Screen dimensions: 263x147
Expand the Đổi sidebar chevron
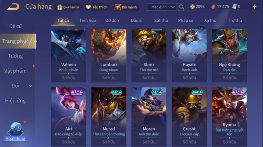[x=31, y=86]
